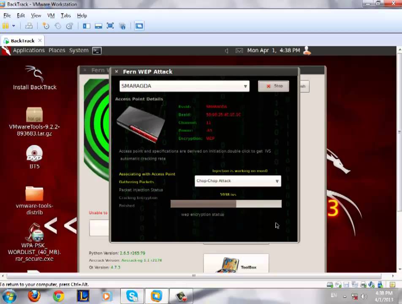Click the Python Version value in Fern window
This screenshot has width=402, height=304.
pyautogui.click(x=133, y=253)
